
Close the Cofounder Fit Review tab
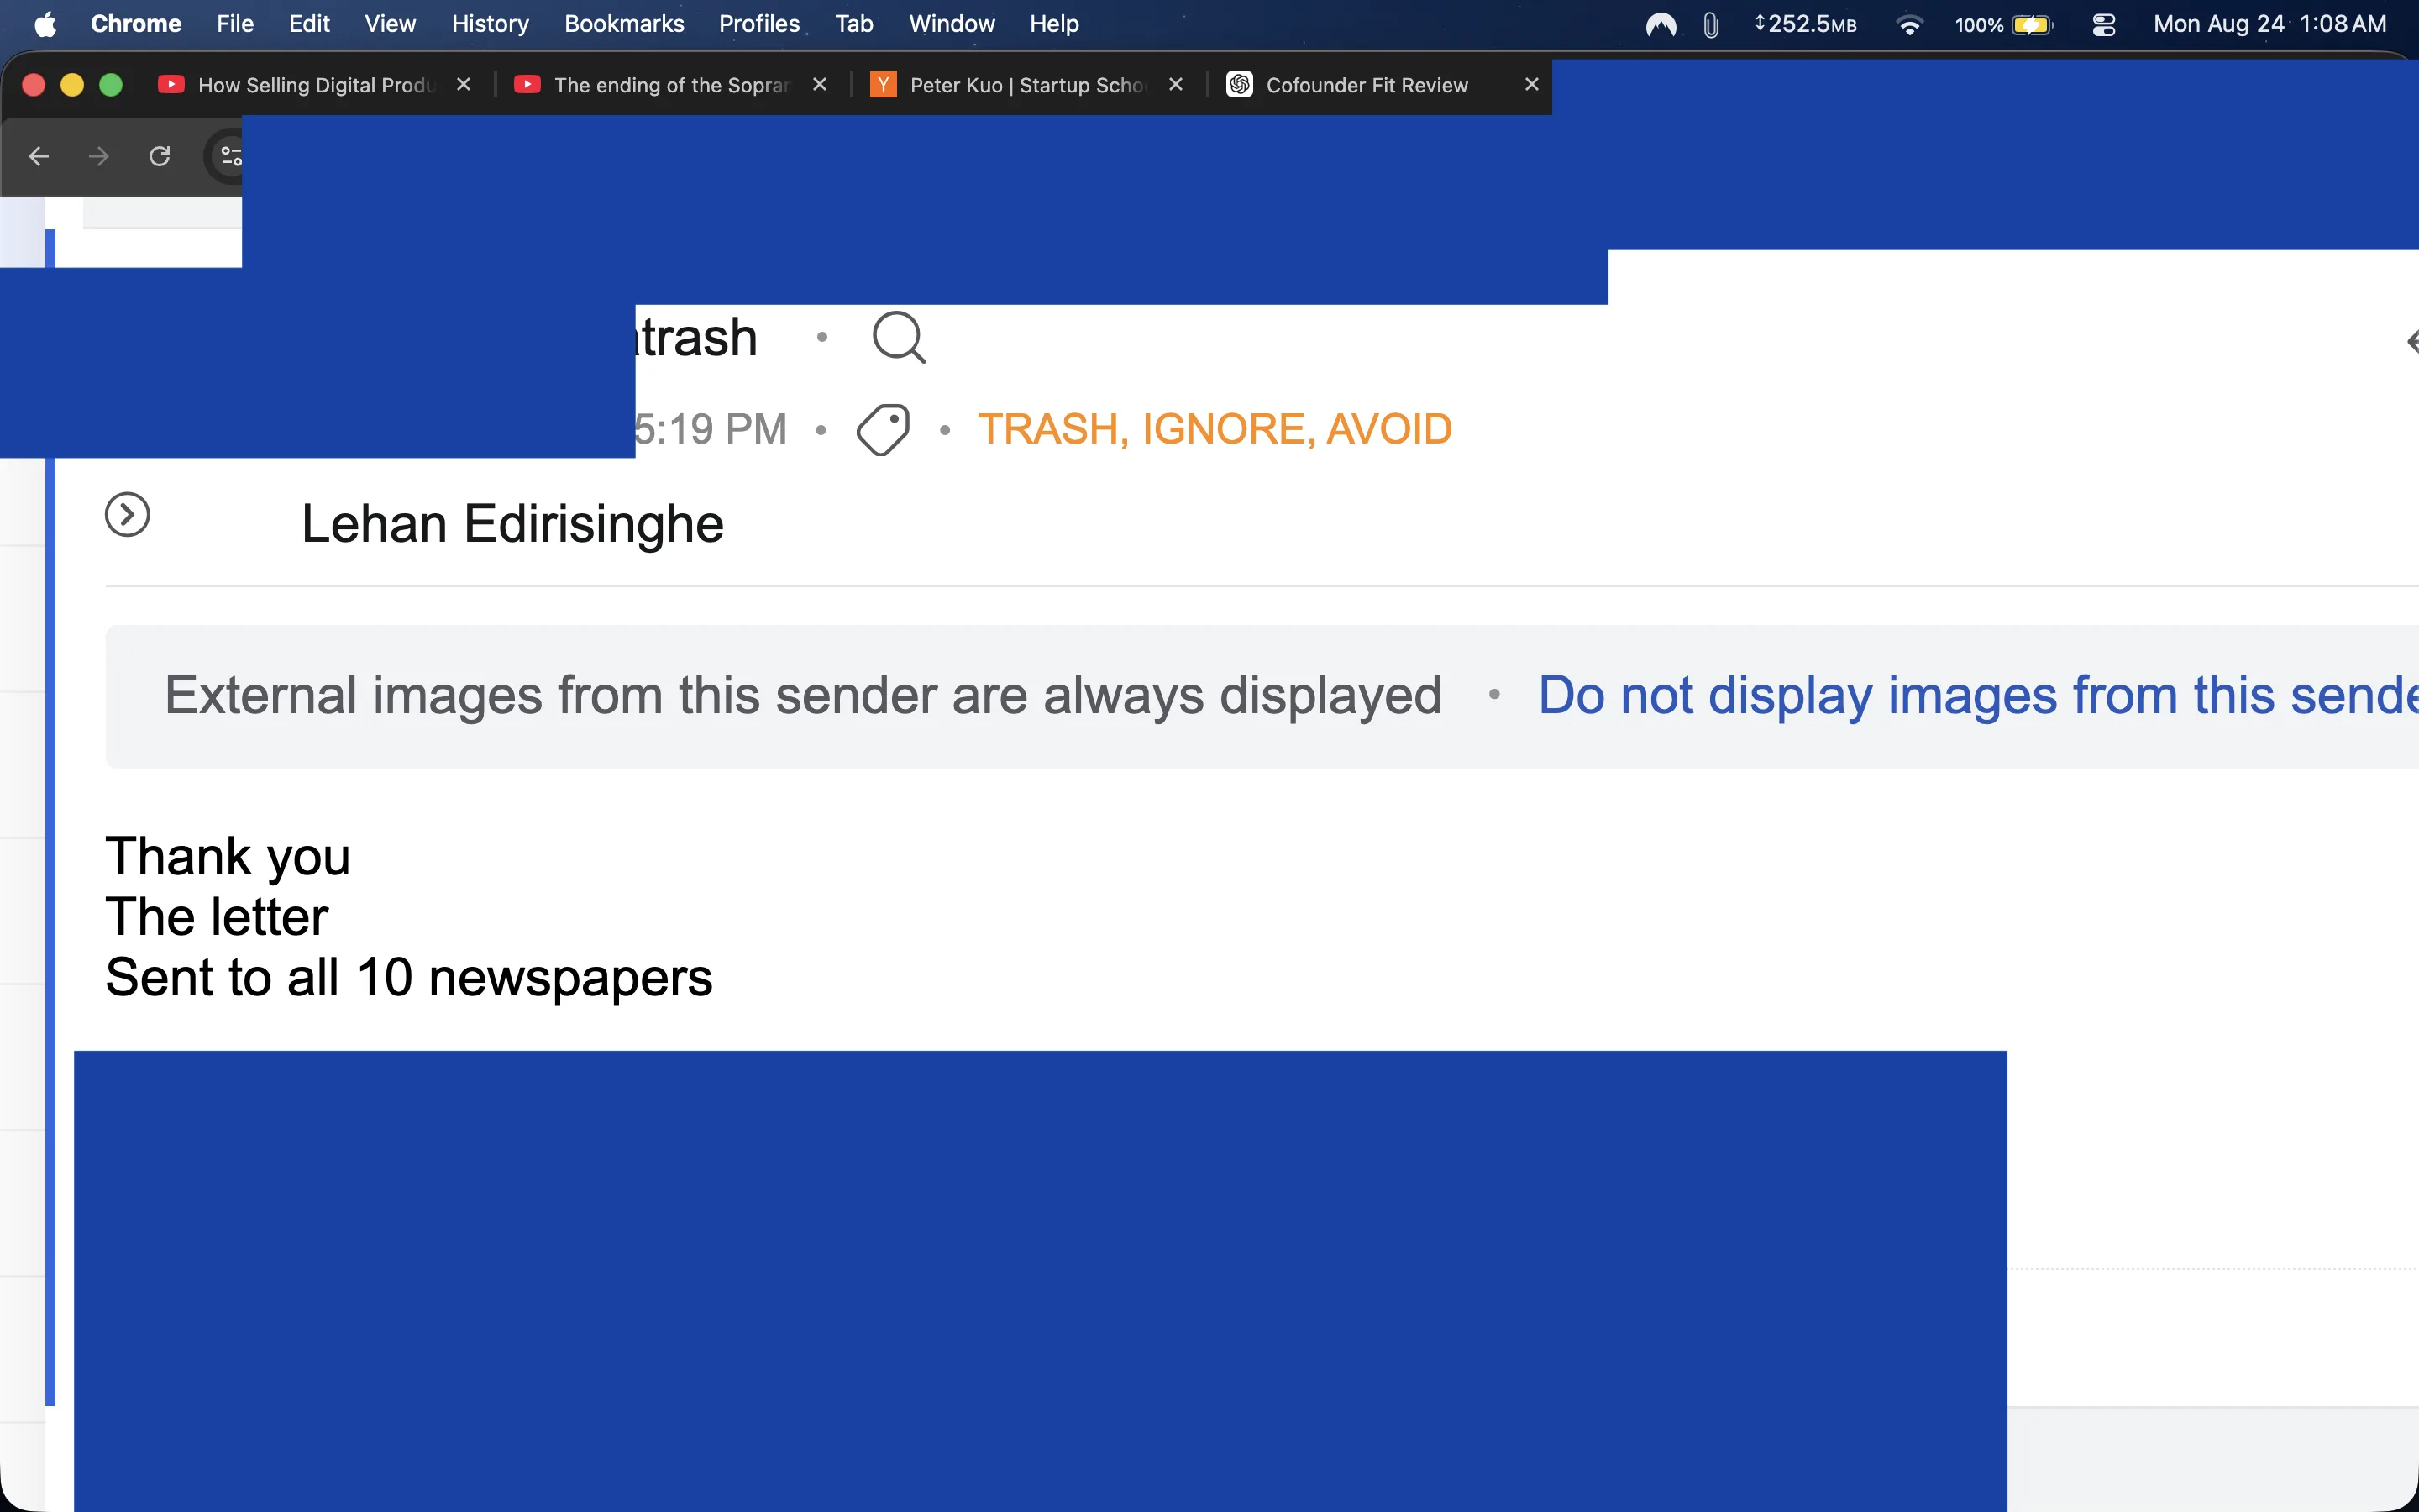[1531, 85]
